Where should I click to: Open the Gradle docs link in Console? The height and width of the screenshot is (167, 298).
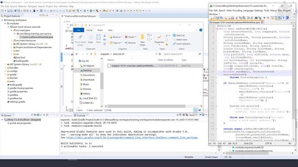(x=132, y=138)
